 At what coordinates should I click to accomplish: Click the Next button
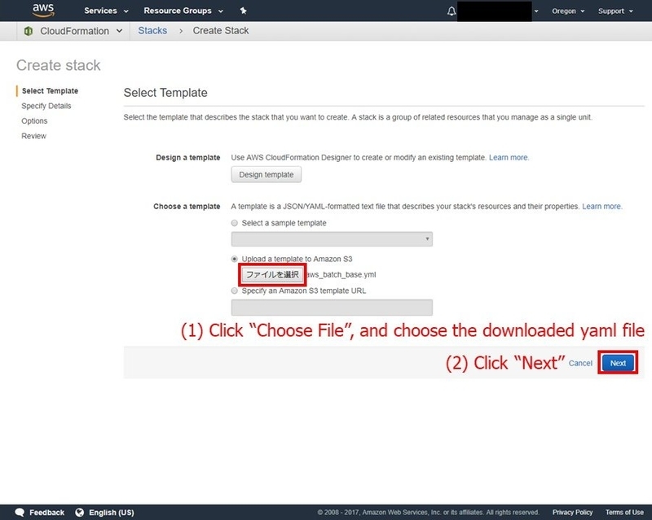(x=618, y=363)
